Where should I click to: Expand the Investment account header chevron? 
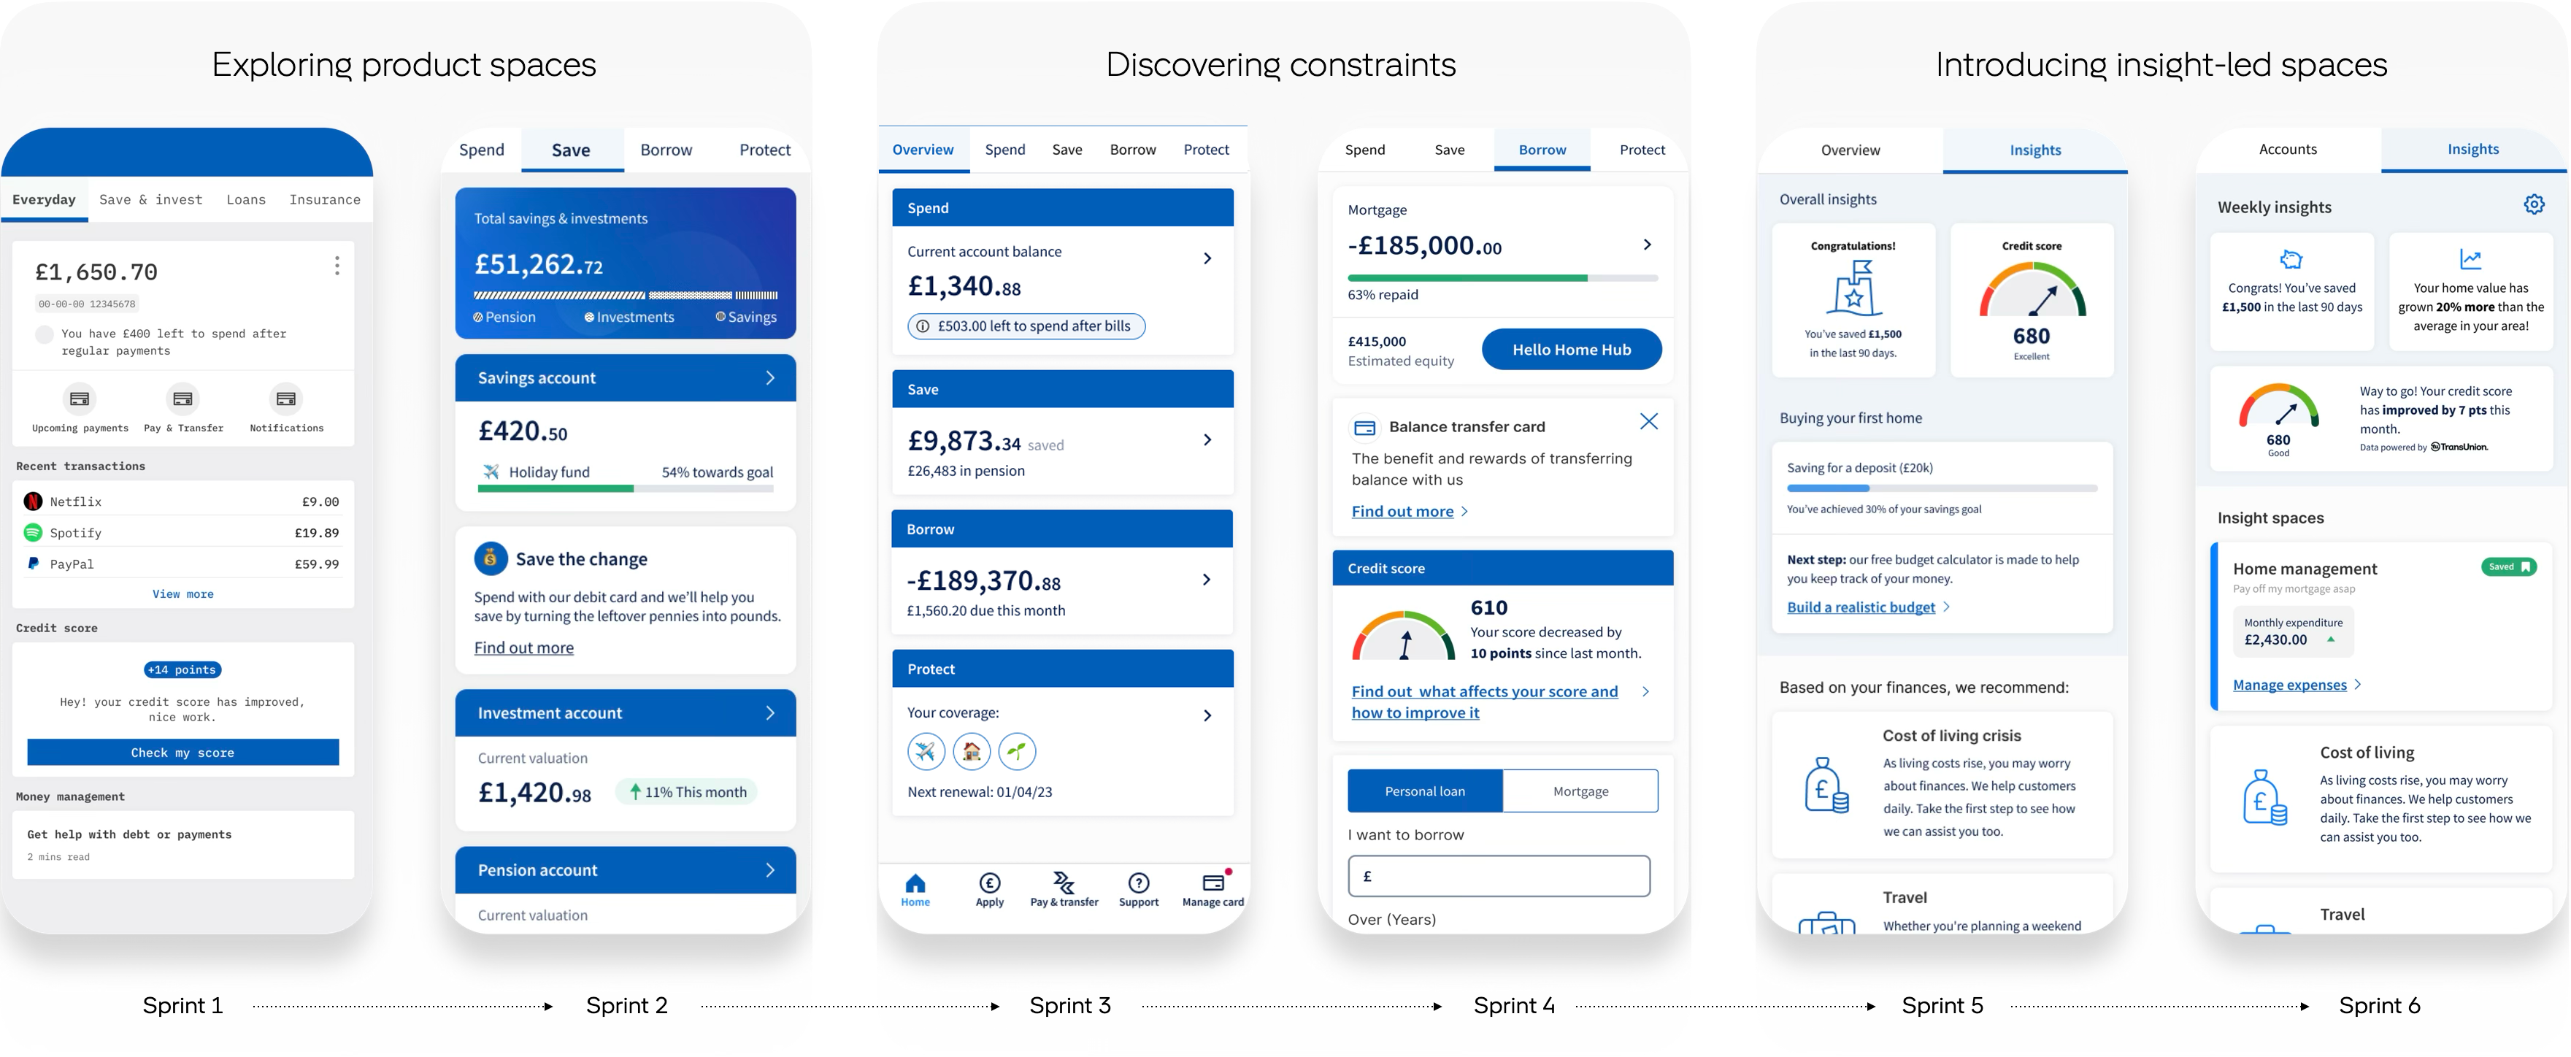point(769,714)
